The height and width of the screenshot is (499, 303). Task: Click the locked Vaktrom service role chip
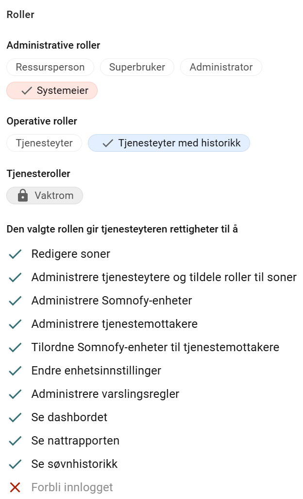[45, 196]
